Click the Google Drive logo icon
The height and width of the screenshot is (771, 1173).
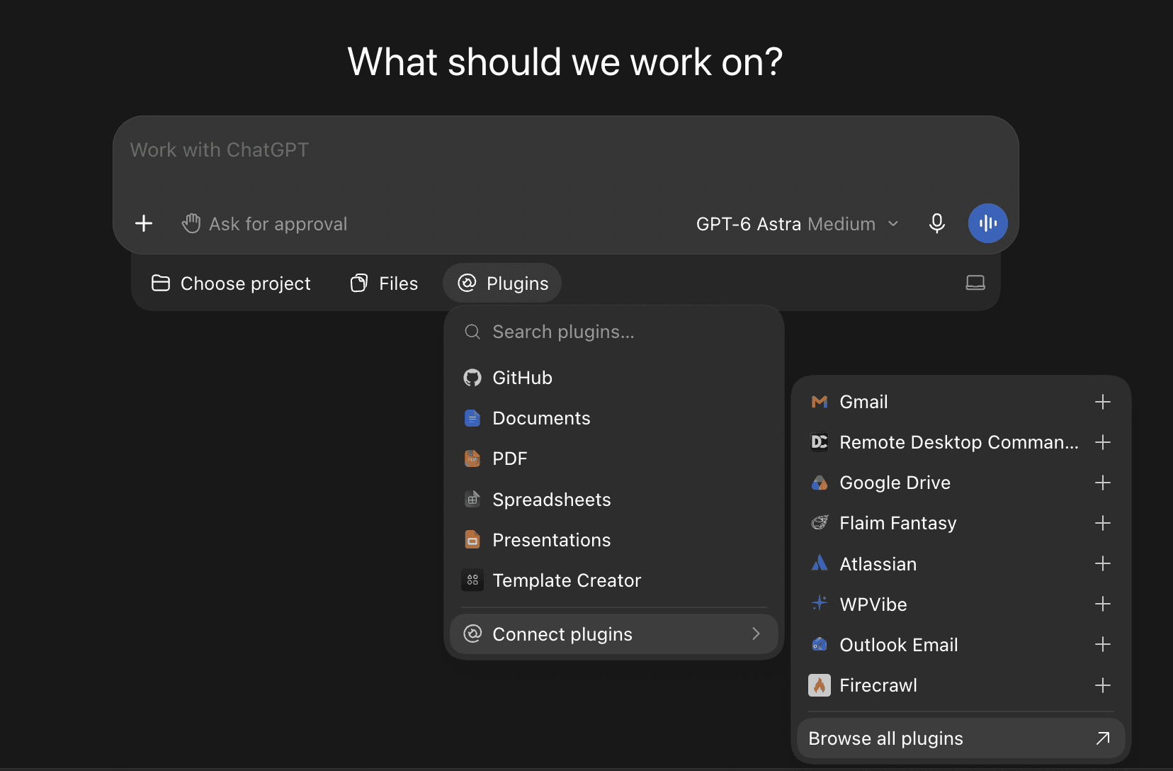[820, 483]
